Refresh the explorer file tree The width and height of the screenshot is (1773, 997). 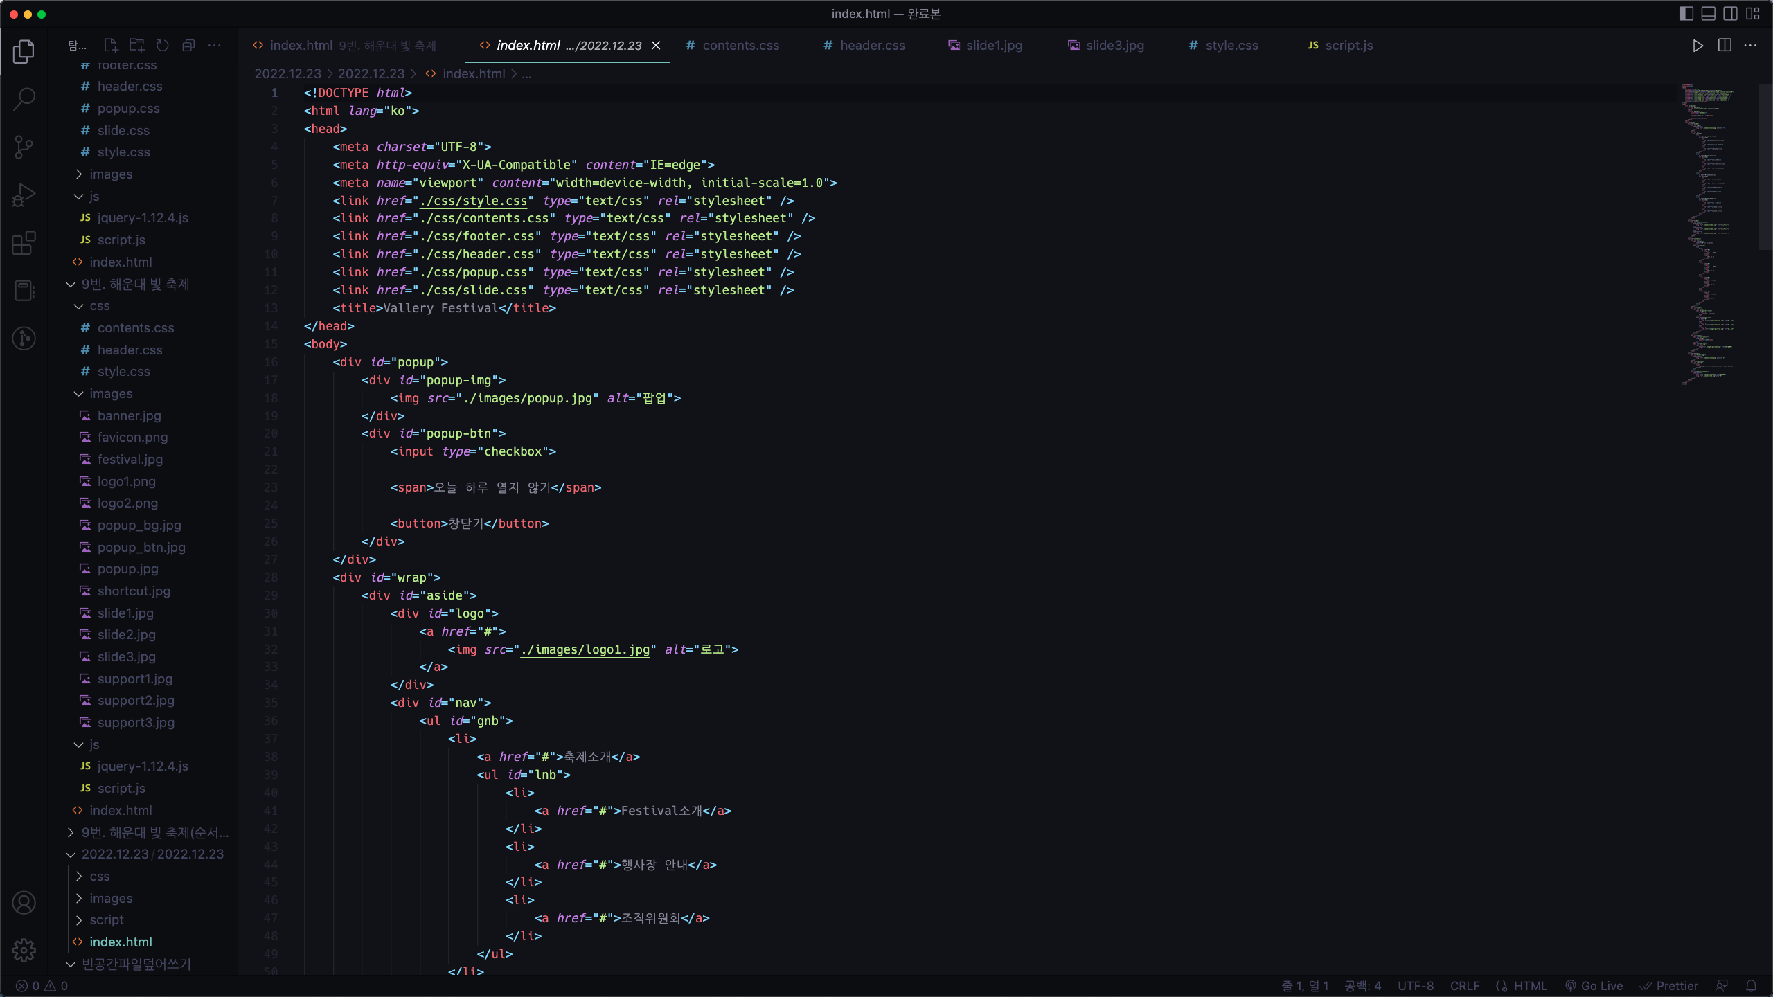[x=163, y=46]
